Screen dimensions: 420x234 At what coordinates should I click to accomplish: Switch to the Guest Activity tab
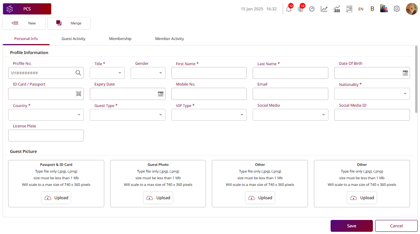coord(73,39)
